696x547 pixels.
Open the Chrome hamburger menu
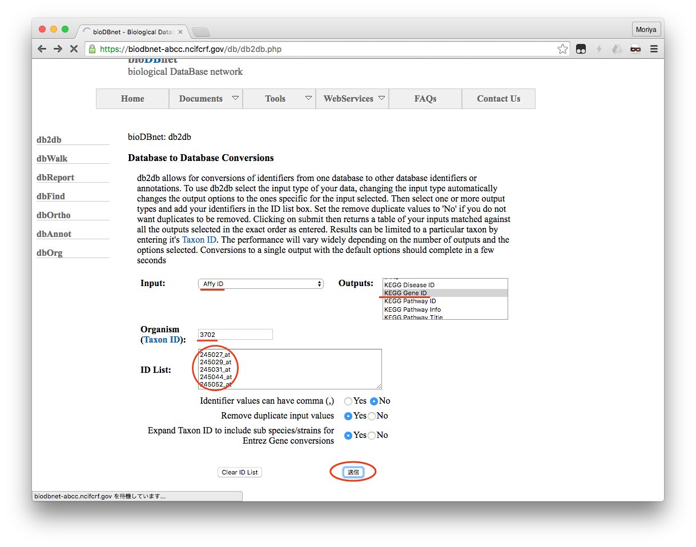coord(654,49)
